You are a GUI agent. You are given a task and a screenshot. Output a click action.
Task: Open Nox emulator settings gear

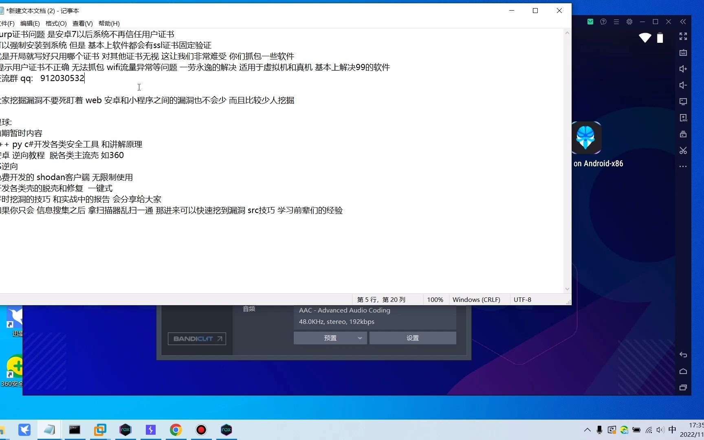point(629,22)
